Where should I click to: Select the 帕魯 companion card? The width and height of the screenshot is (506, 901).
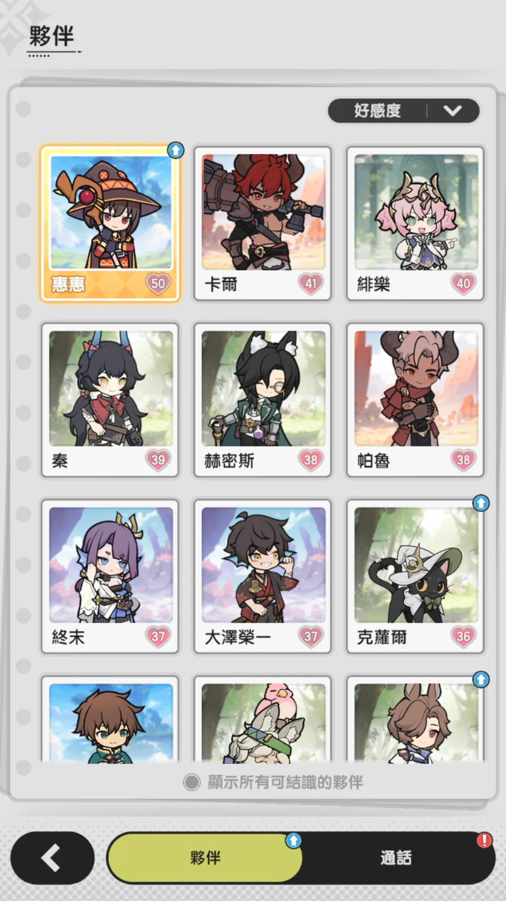tap(415, 400)
